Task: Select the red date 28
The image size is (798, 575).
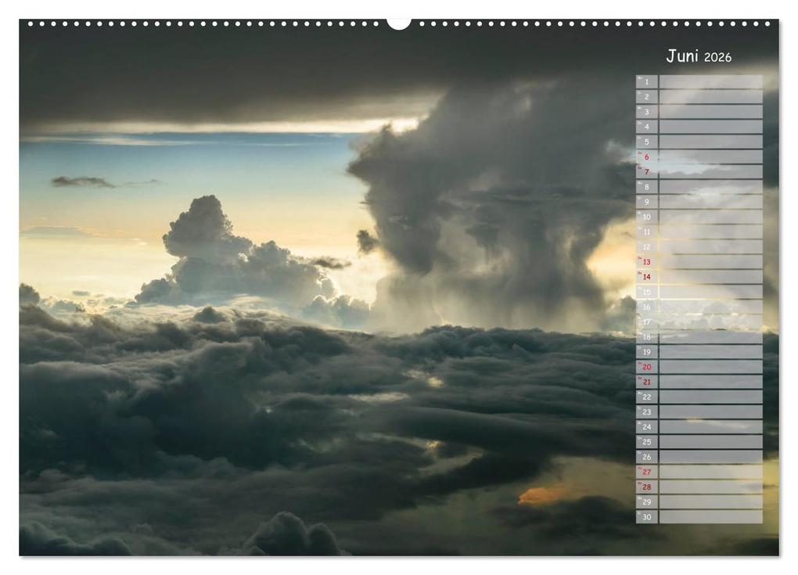Action: point(648,487)
